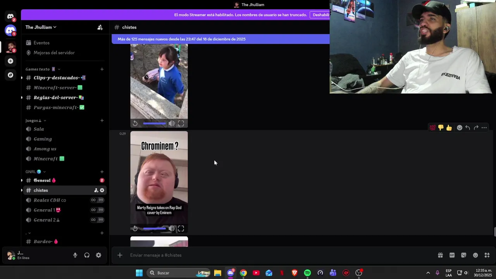Open gift Nitro icon in message bar

(440, 255)
